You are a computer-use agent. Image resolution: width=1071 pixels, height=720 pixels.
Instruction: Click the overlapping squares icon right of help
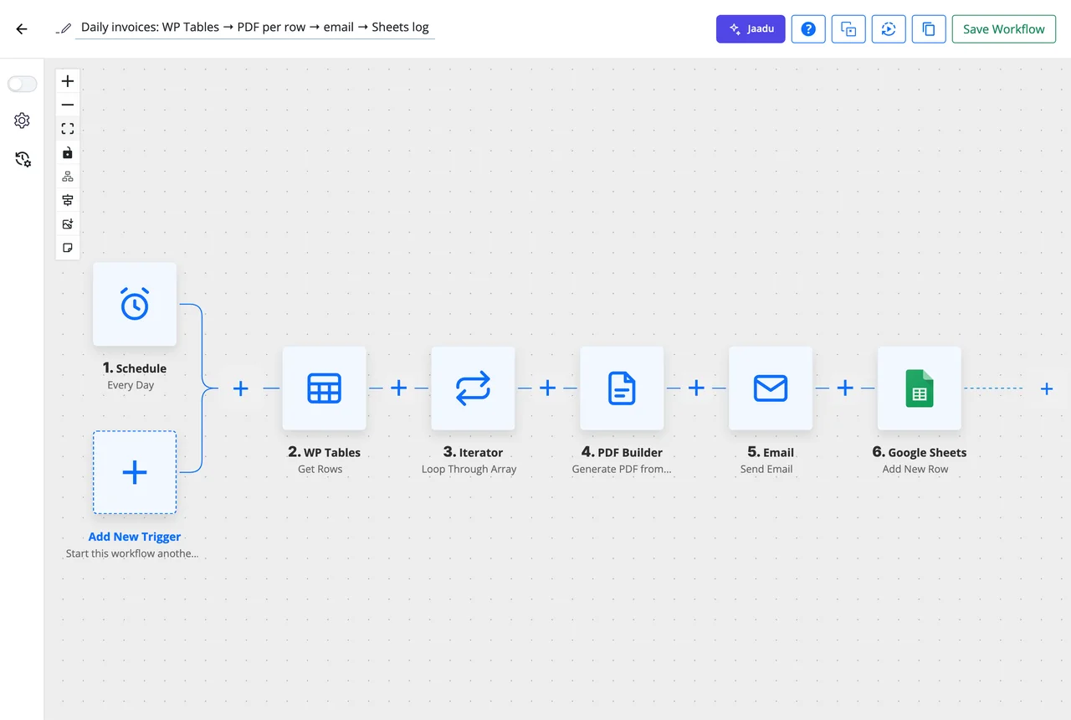[x=848, y=28]
